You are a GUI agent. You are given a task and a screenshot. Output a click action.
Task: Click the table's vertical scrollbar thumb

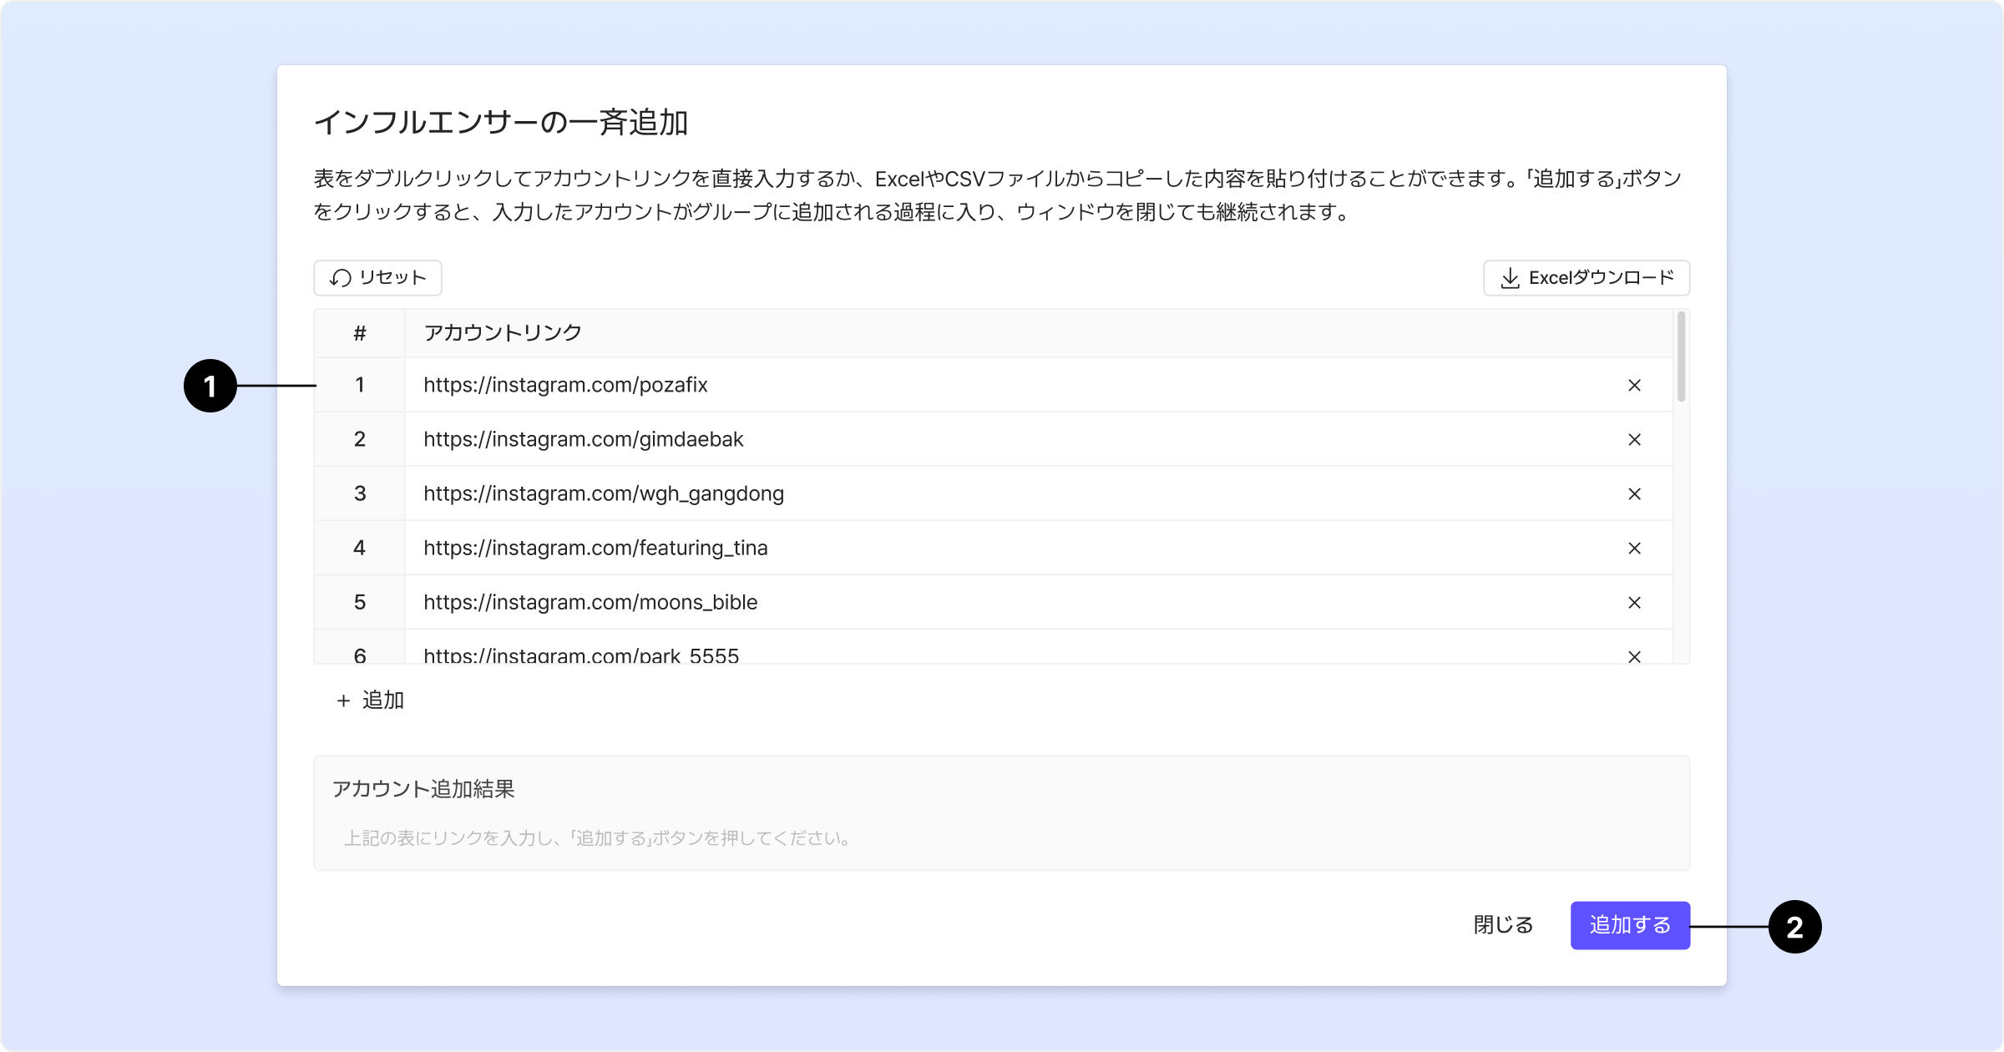point(1681,357)
